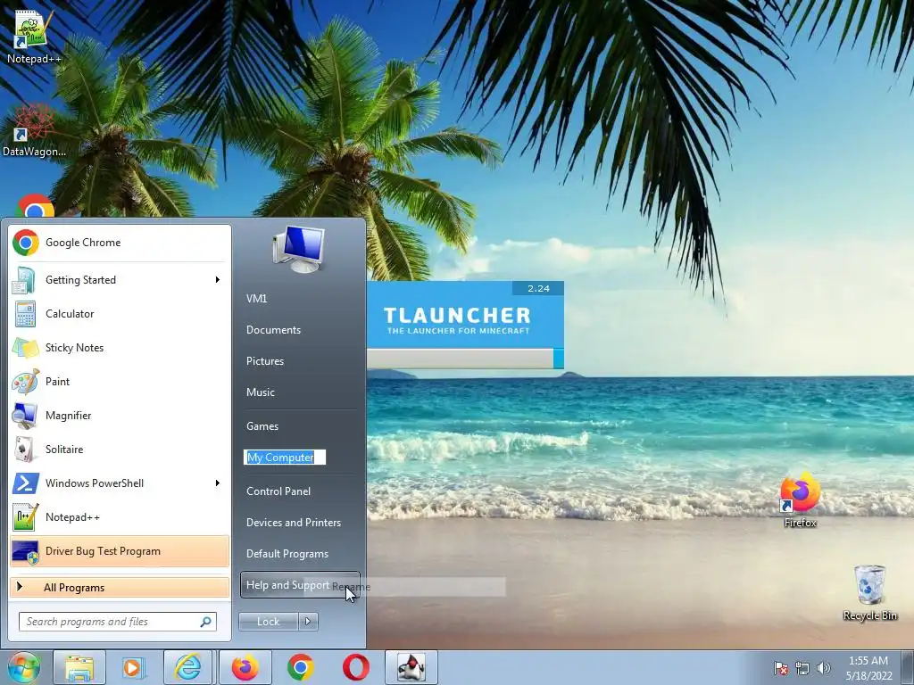
Task: Open the Calculator program
Action: point(120,314)
